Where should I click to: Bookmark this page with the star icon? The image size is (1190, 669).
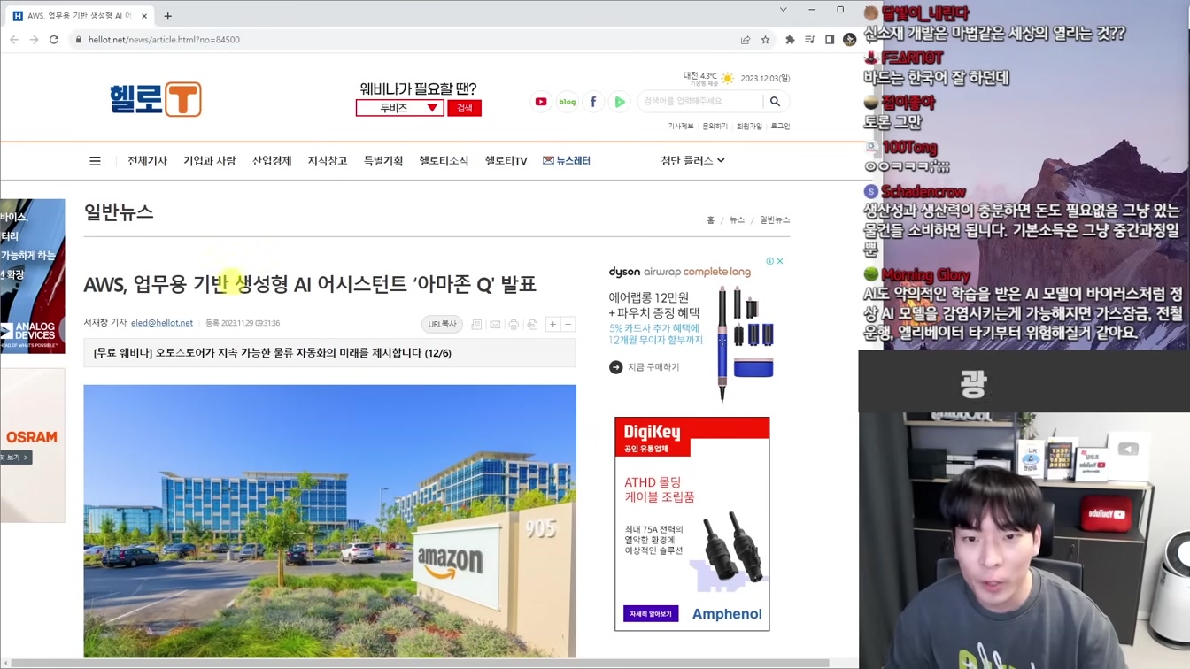tap(766, 40)
